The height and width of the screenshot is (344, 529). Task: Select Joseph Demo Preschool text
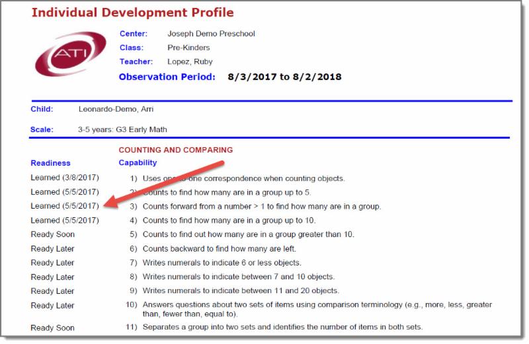pos(211,34)
